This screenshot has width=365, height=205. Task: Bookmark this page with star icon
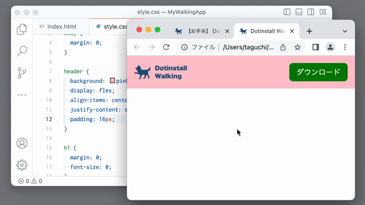[297, 47]
